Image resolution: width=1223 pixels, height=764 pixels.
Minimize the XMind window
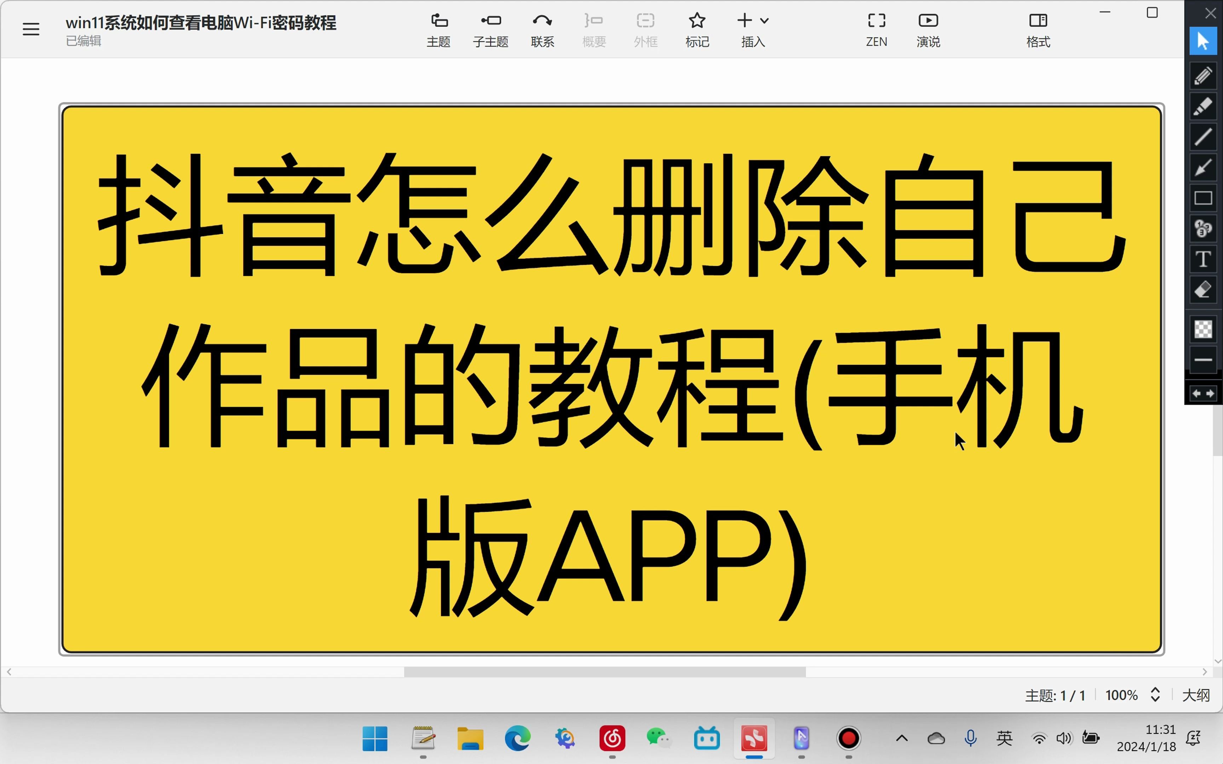coord(1105,12)
